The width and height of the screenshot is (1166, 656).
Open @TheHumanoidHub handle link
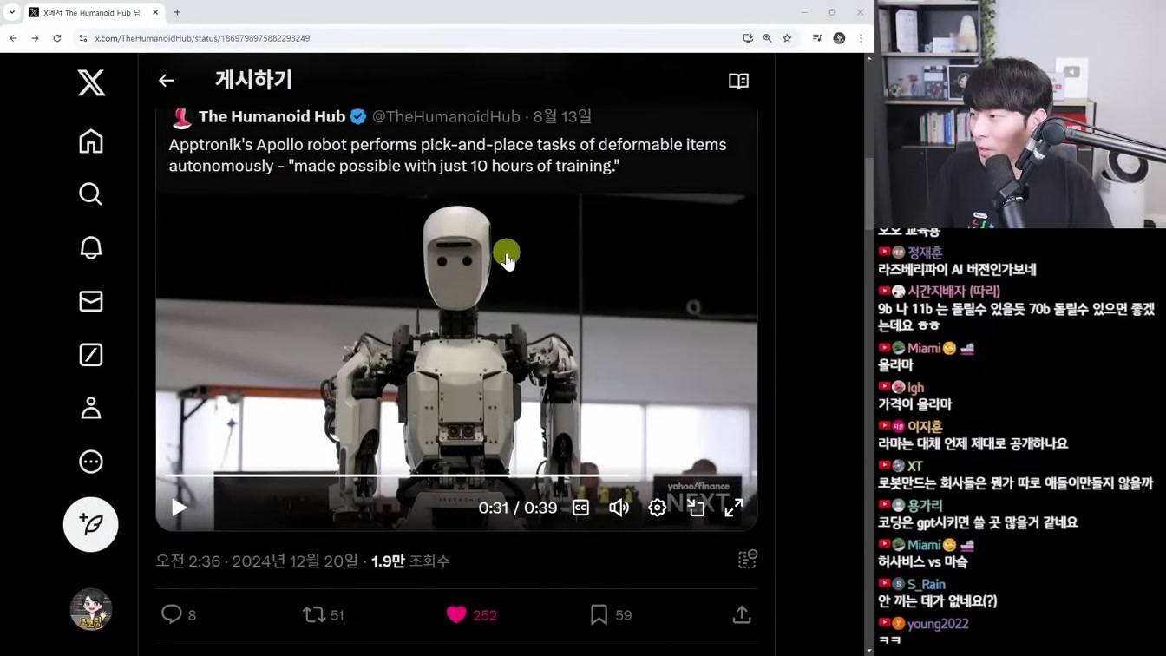446,116
